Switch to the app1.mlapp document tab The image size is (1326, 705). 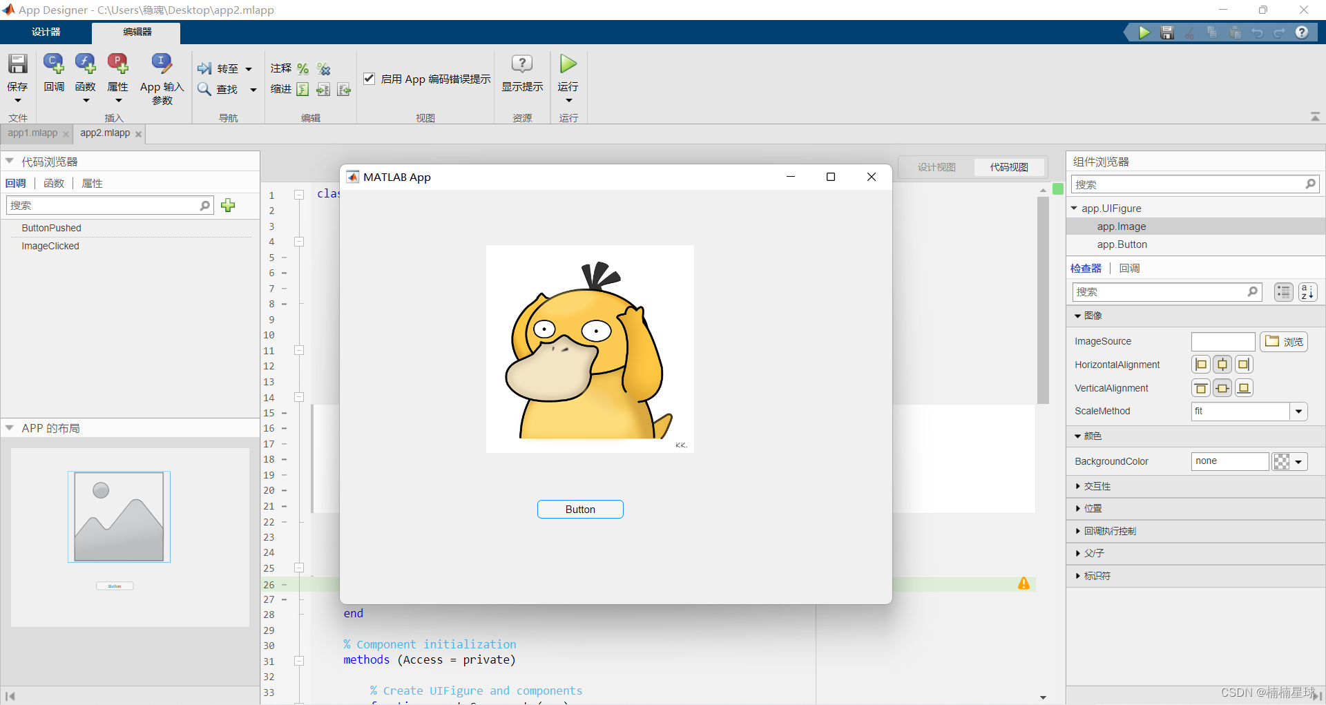pos(32,133)
